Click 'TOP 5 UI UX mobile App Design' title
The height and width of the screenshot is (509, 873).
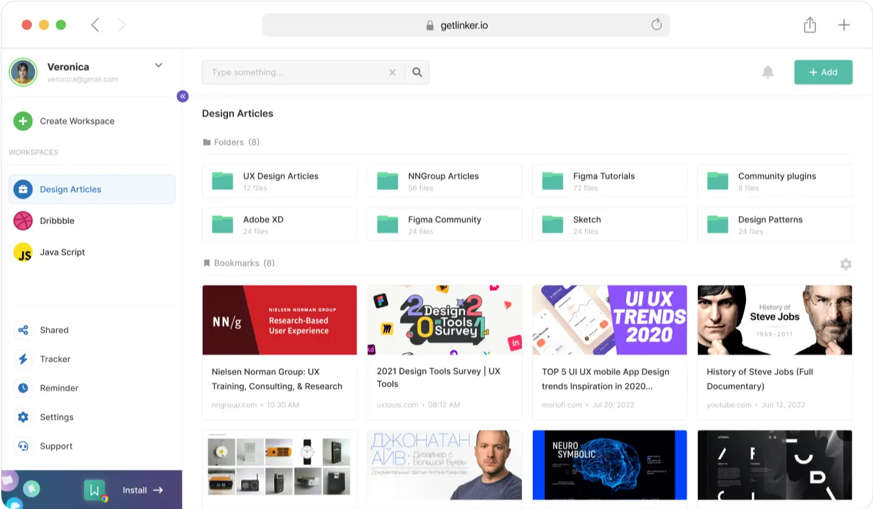(x=606, y=379)
